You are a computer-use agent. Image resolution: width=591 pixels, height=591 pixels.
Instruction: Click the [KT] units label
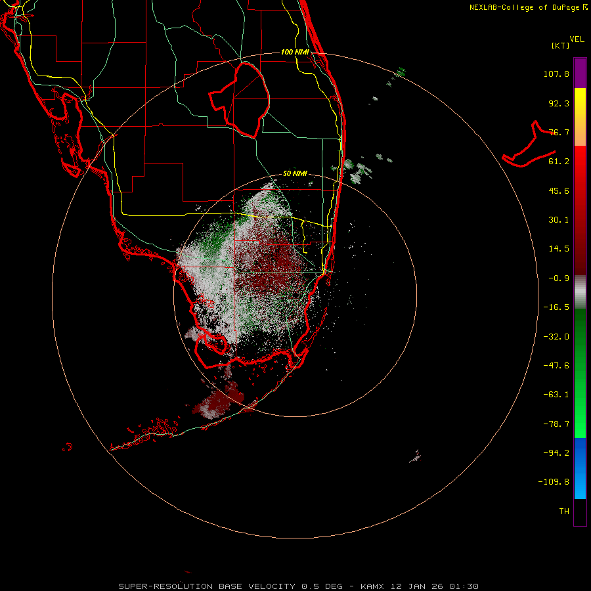561,45
